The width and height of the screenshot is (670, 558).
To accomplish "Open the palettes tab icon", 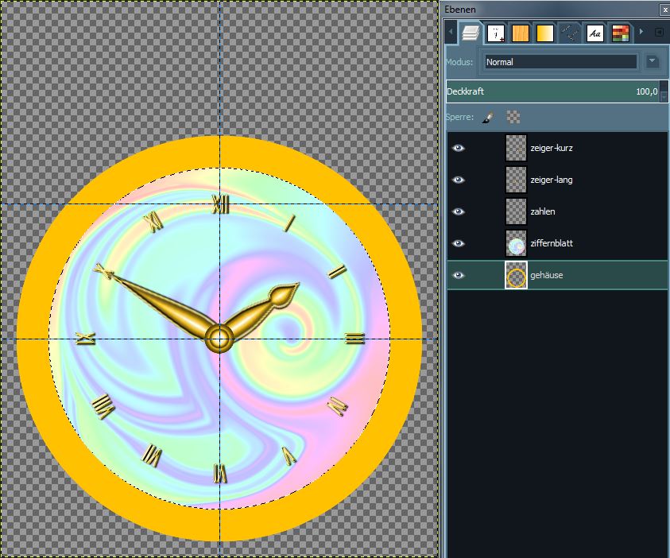I will pyautogui.click(x=620, y=33).
